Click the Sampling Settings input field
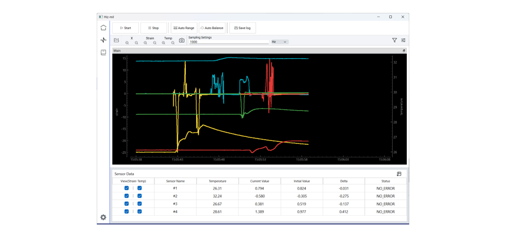 [229, 42]
